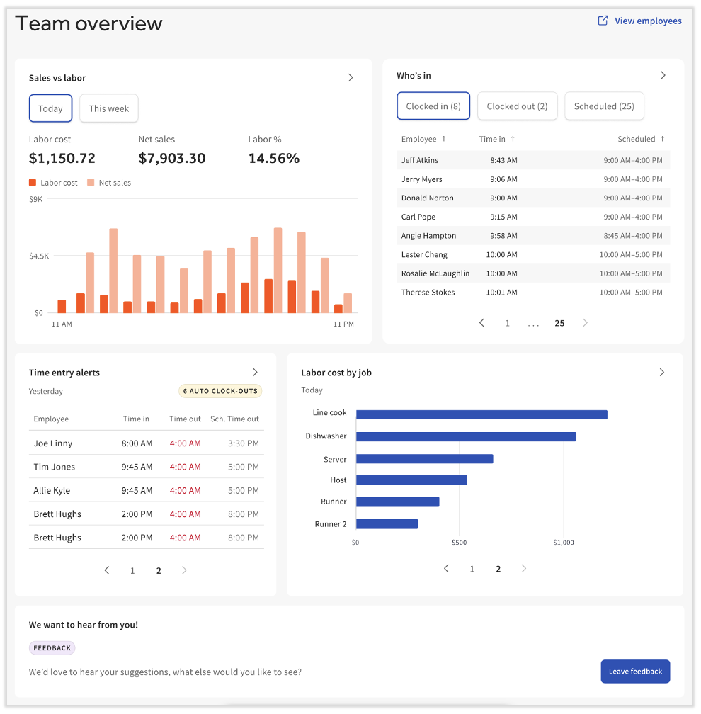Select the Clocked in (8) filter
The image size is (701, 714).
pyautogui.click(x=433, y=106)
